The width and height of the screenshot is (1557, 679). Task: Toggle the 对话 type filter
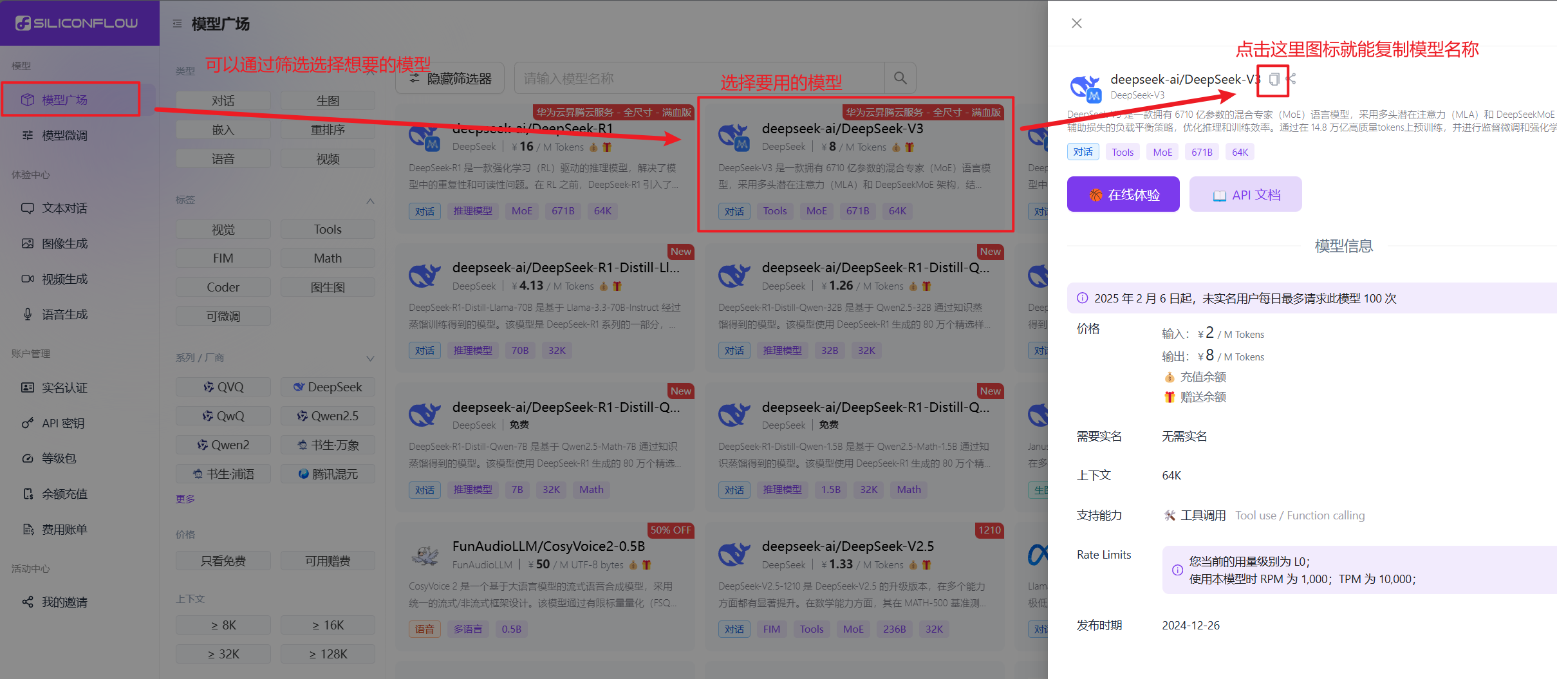(223, 101)
